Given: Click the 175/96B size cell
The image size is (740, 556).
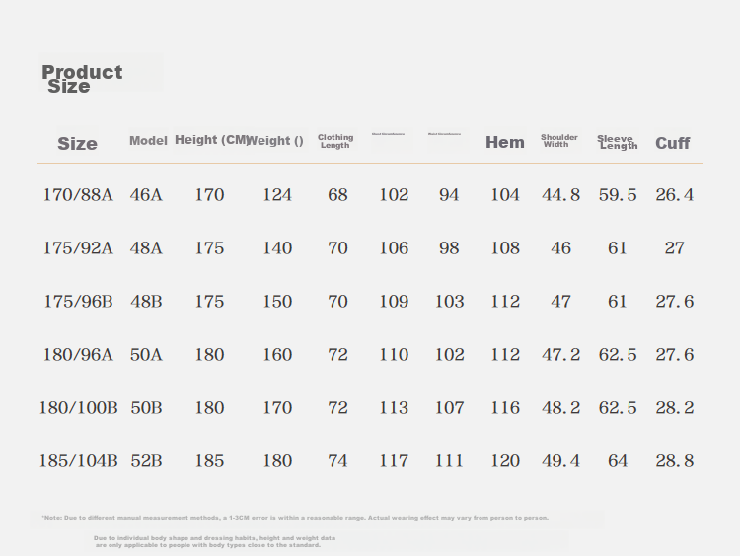Looking at the screenshot, I should tap(78, 302).
